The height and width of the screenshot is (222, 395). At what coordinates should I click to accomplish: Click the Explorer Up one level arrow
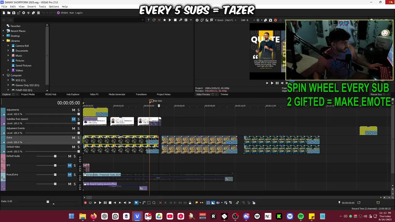148,20
